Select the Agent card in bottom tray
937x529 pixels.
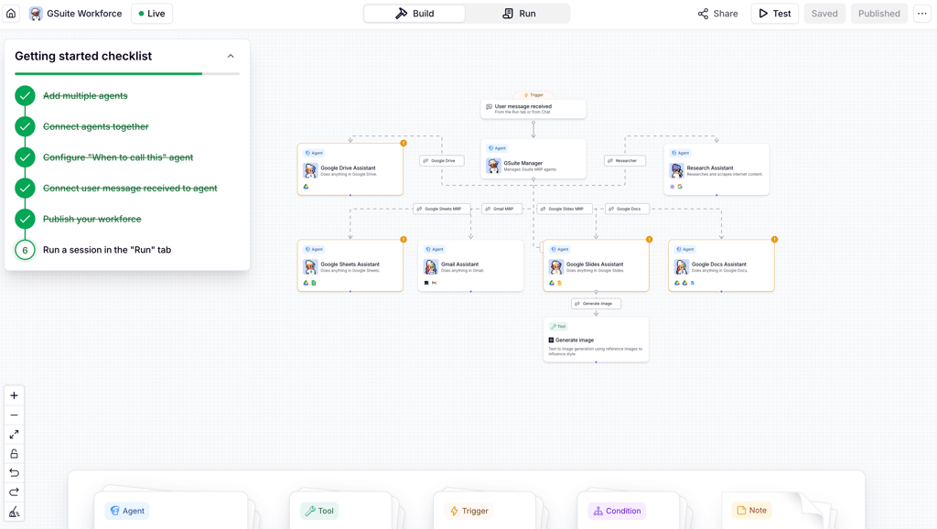[171, 510]
